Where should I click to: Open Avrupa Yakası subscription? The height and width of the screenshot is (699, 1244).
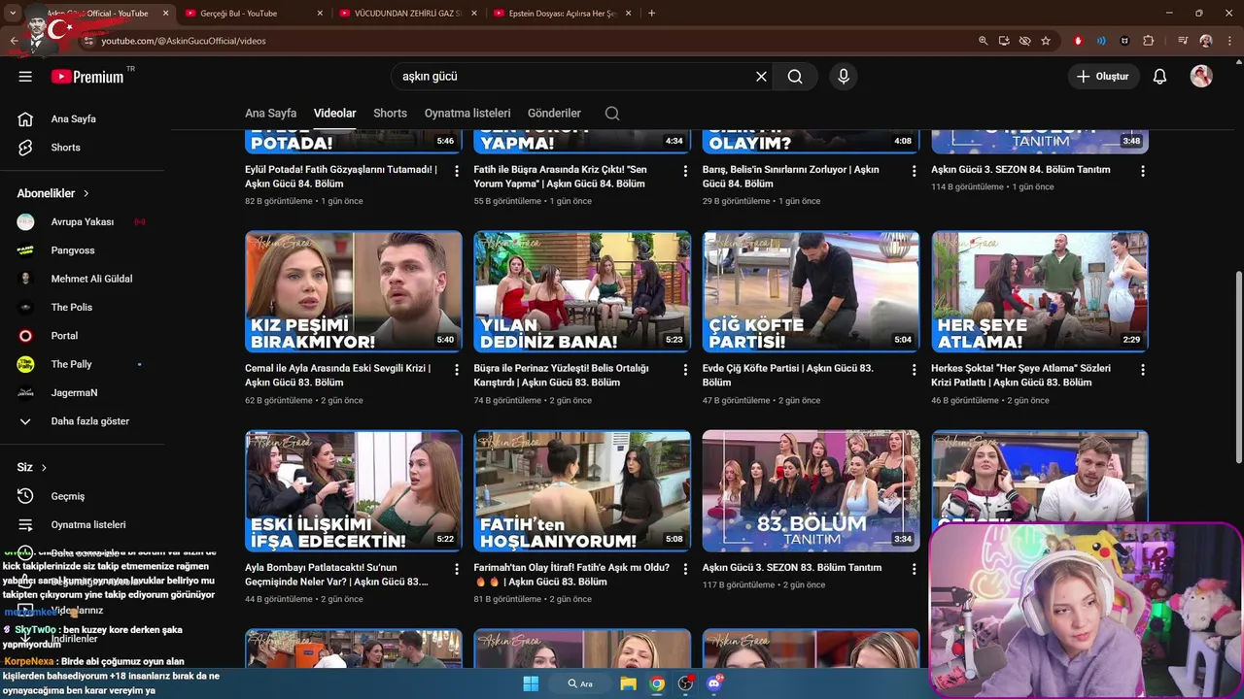(x=82, y=222)
